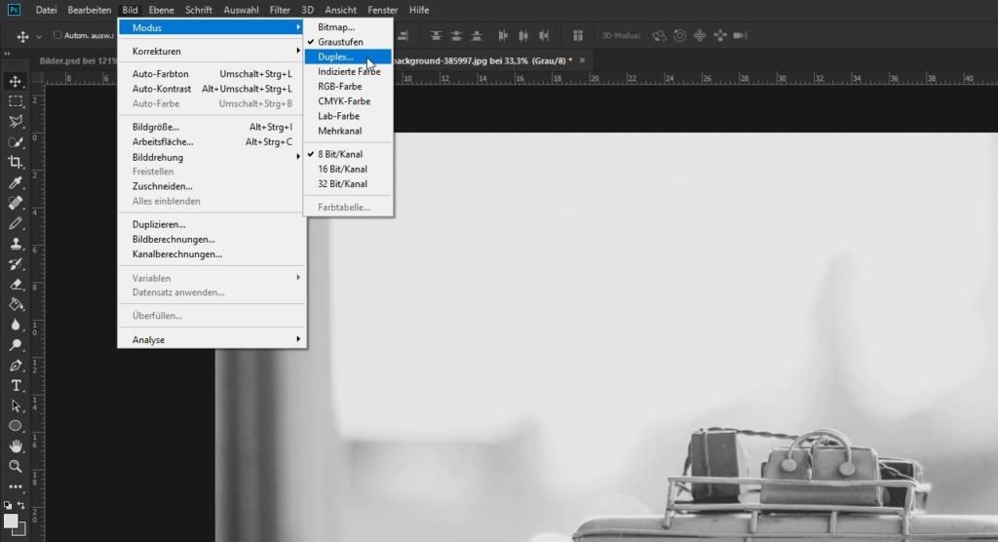Select the Brush tool
Screen dimensions: 998x542
(x=16, y=223)
